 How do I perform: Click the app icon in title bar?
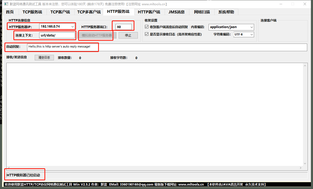(6, 4)
